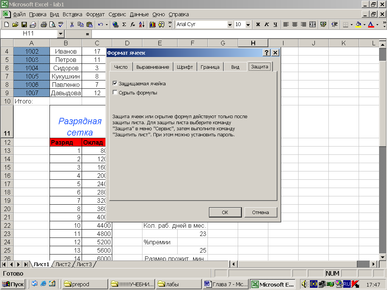Click the Cut scissors icon

pyautogui.click(x=72, y=25)
